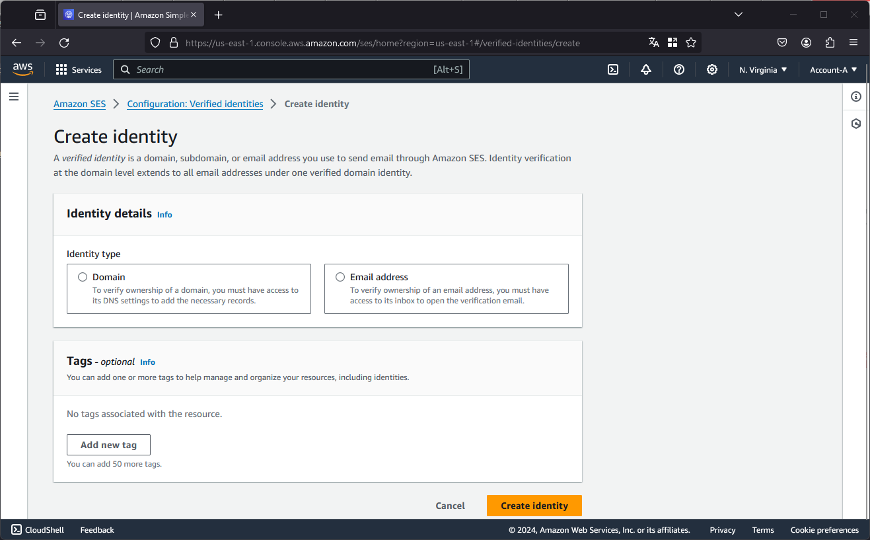The height and width of the screenshot is (540, 870).
Task: Open the Firefox application menu
Action: 853,42
